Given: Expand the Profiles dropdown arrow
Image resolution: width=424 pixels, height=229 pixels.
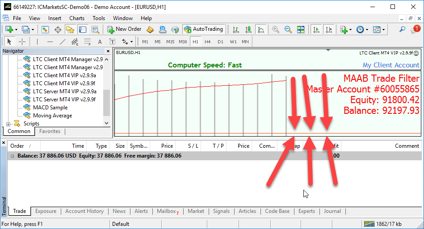Looking at the screenshot, I should [x=33, y=30].
